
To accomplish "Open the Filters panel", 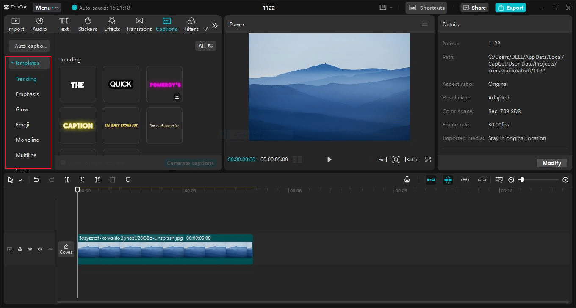I will pyautogui.click(x=191, y=23).
